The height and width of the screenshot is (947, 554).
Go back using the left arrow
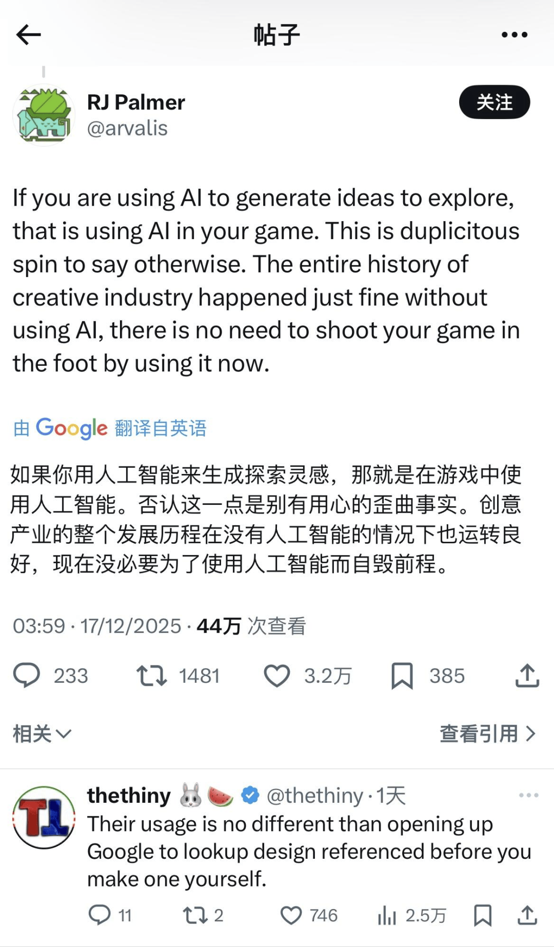coord(28,35)
